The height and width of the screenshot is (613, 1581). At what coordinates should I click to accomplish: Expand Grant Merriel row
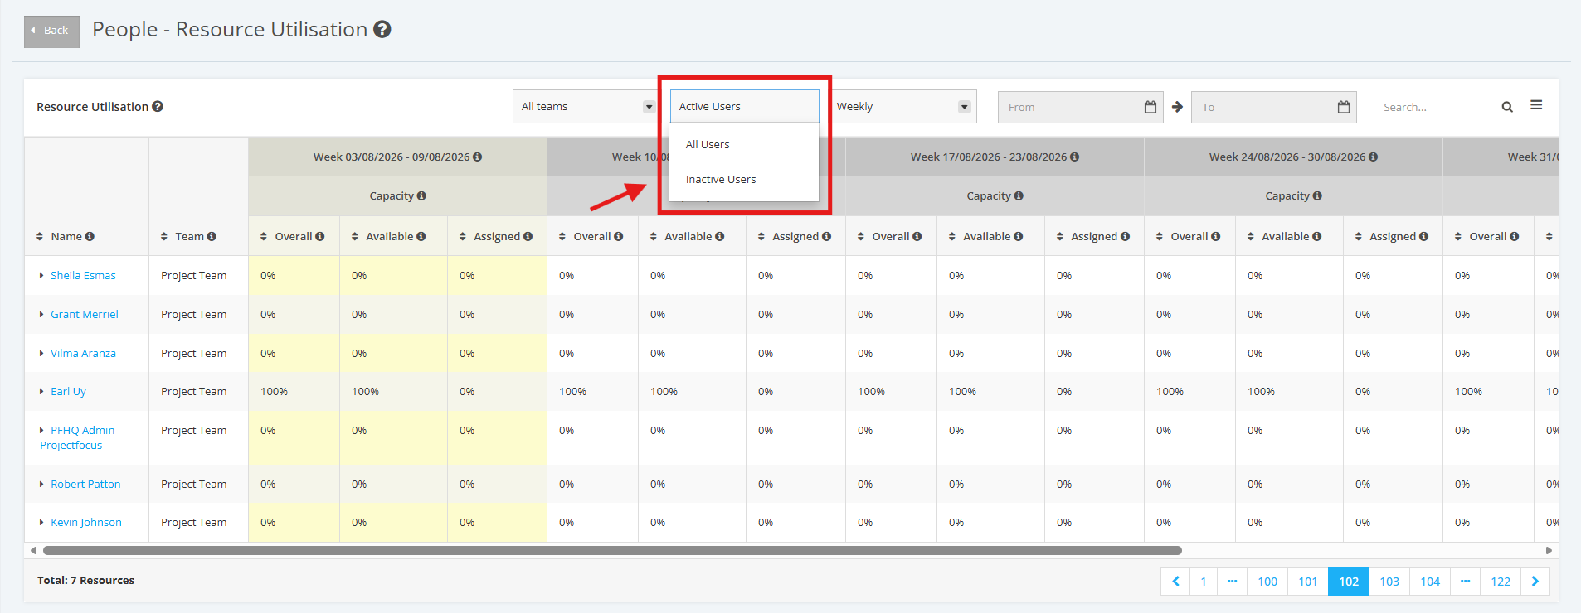pyautogui.click(x=41, y=315)
